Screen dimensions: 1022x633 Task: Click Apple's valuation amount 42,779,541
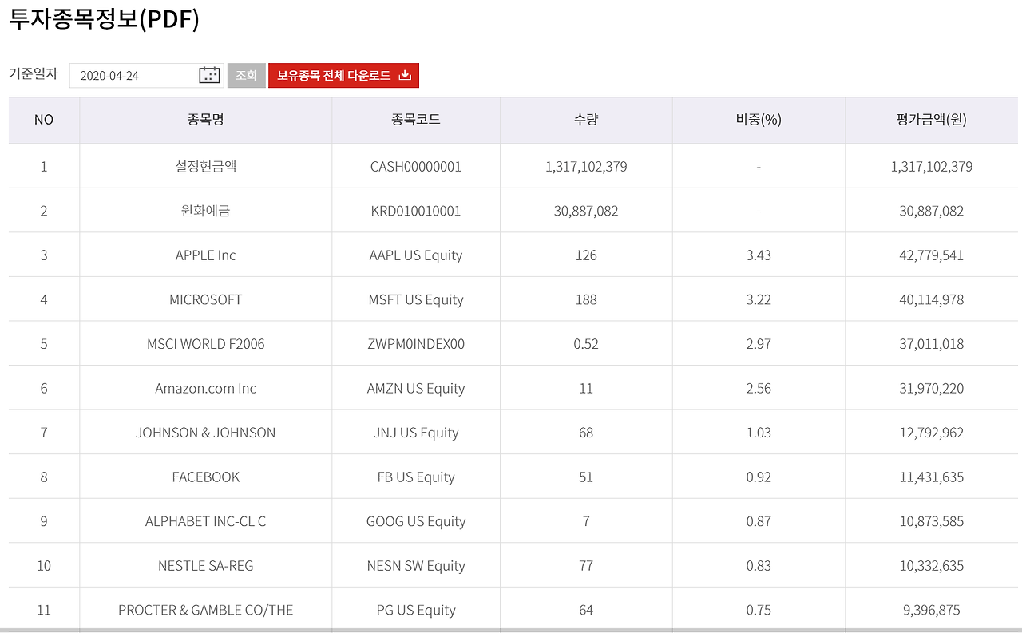pyautogui.click(x=932, y=255)
